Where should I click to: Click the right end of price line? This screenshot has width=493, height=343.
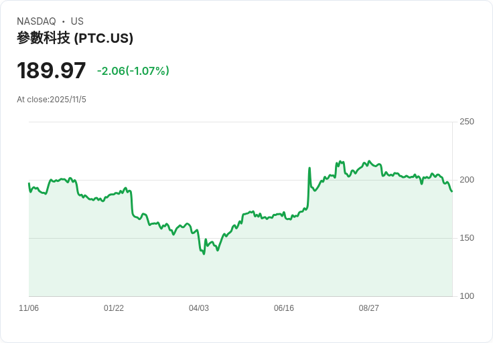[x=451, y=191]
